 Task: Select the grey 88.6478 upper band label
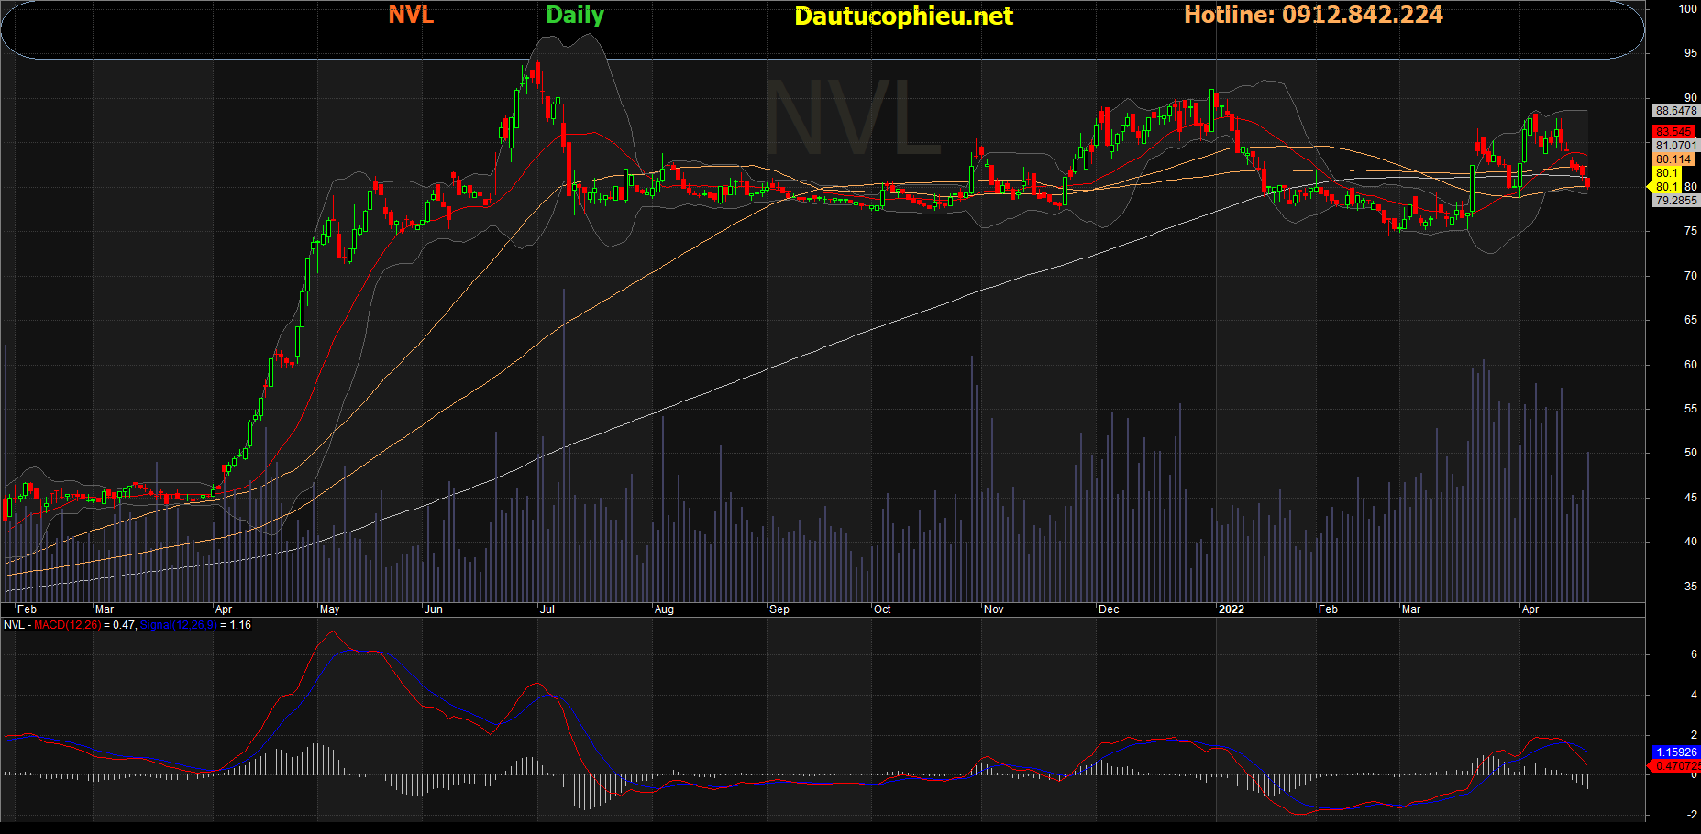point(1675,111)
